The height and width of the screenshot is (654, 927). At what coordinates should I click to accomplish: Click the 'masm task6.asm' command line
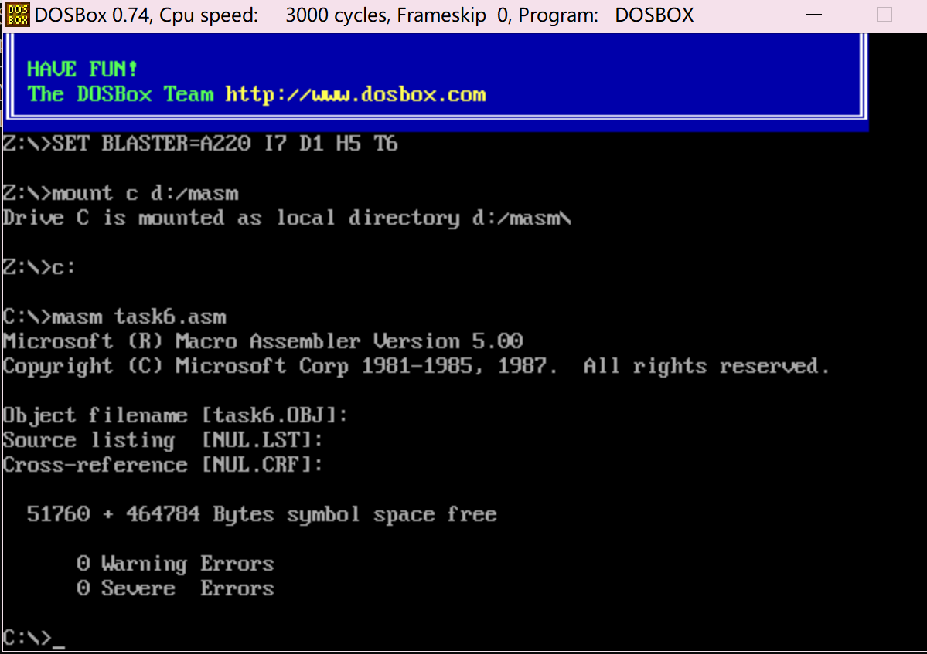click(114, 317)
